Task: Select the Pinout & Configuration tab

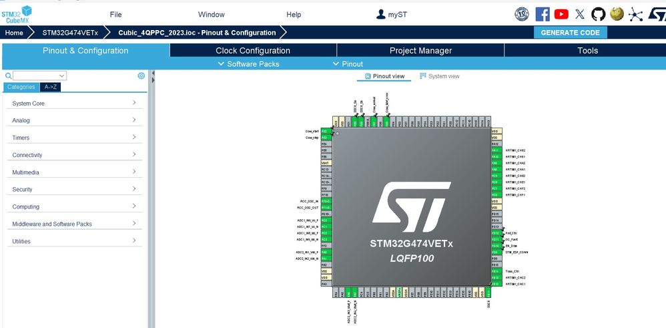Action: tap(85, 50)
